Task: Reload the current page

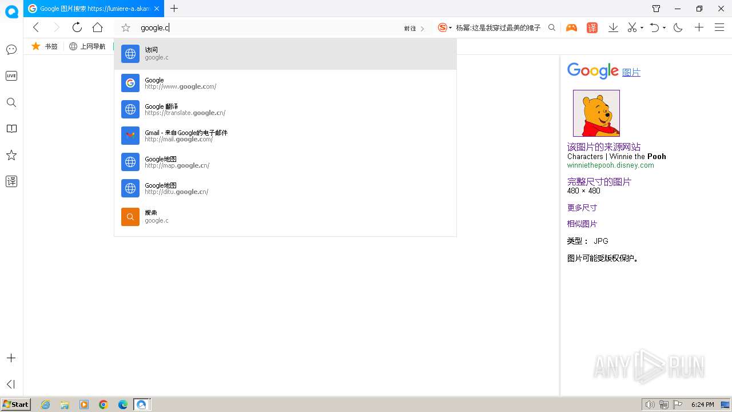Action: (x=77, y=27)
